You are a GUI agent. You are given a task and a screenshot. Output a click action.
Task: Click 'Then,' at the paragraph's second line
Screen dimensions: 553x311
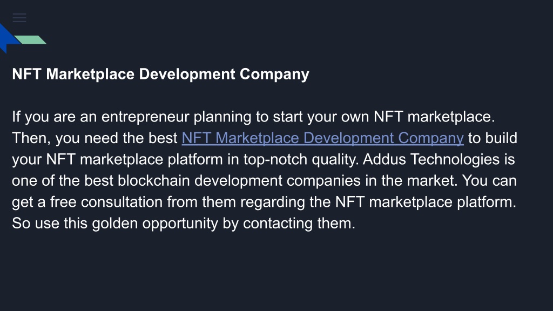click(x=31, y=138)
